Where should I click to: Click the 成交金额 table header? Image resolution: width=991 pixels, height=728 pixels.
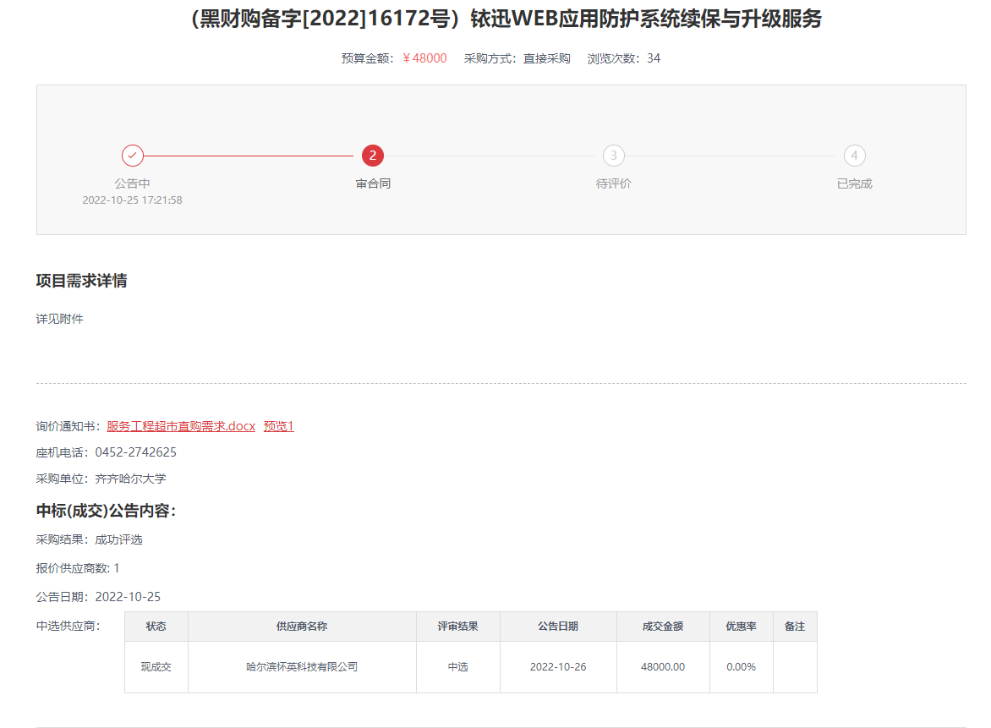(663, 627)
